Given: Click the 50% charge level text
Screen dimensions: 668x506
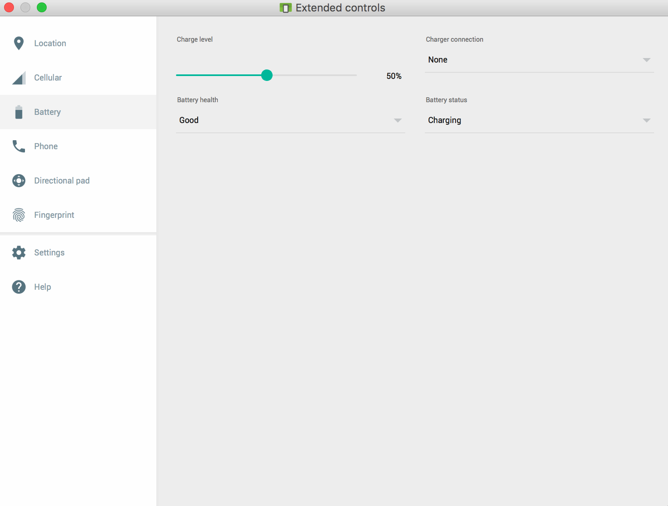Looking at the screenshot, I should (393, 76).
